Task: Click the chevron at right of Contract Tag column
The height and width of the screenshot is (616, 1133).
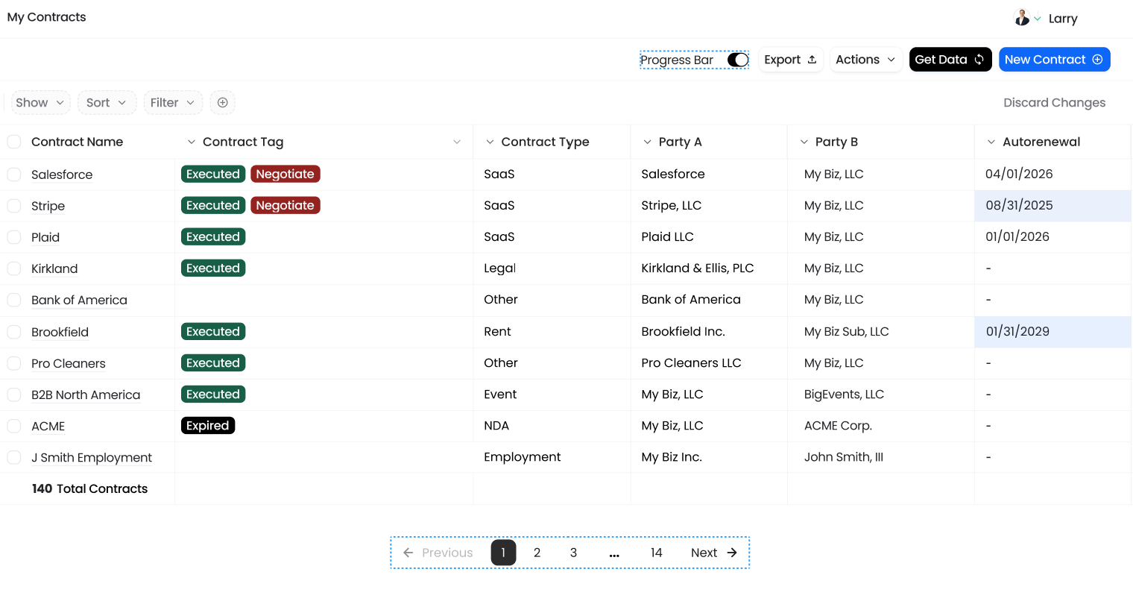Action: [x=457, y=142]
